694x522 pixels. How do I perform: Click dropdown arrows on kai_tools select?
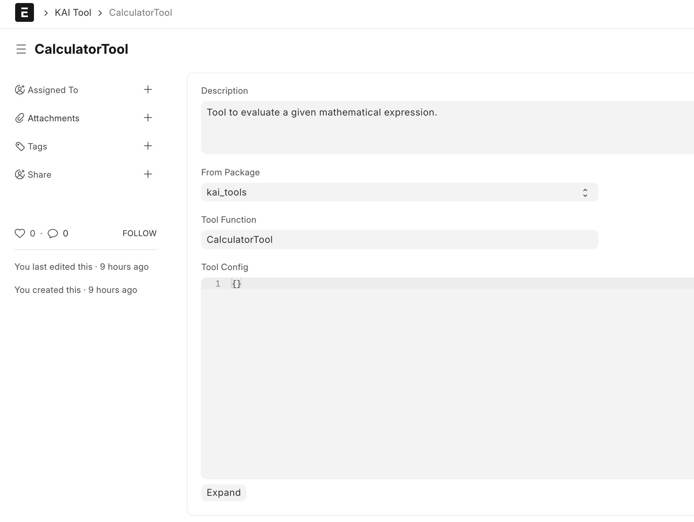tap(585, 192)
